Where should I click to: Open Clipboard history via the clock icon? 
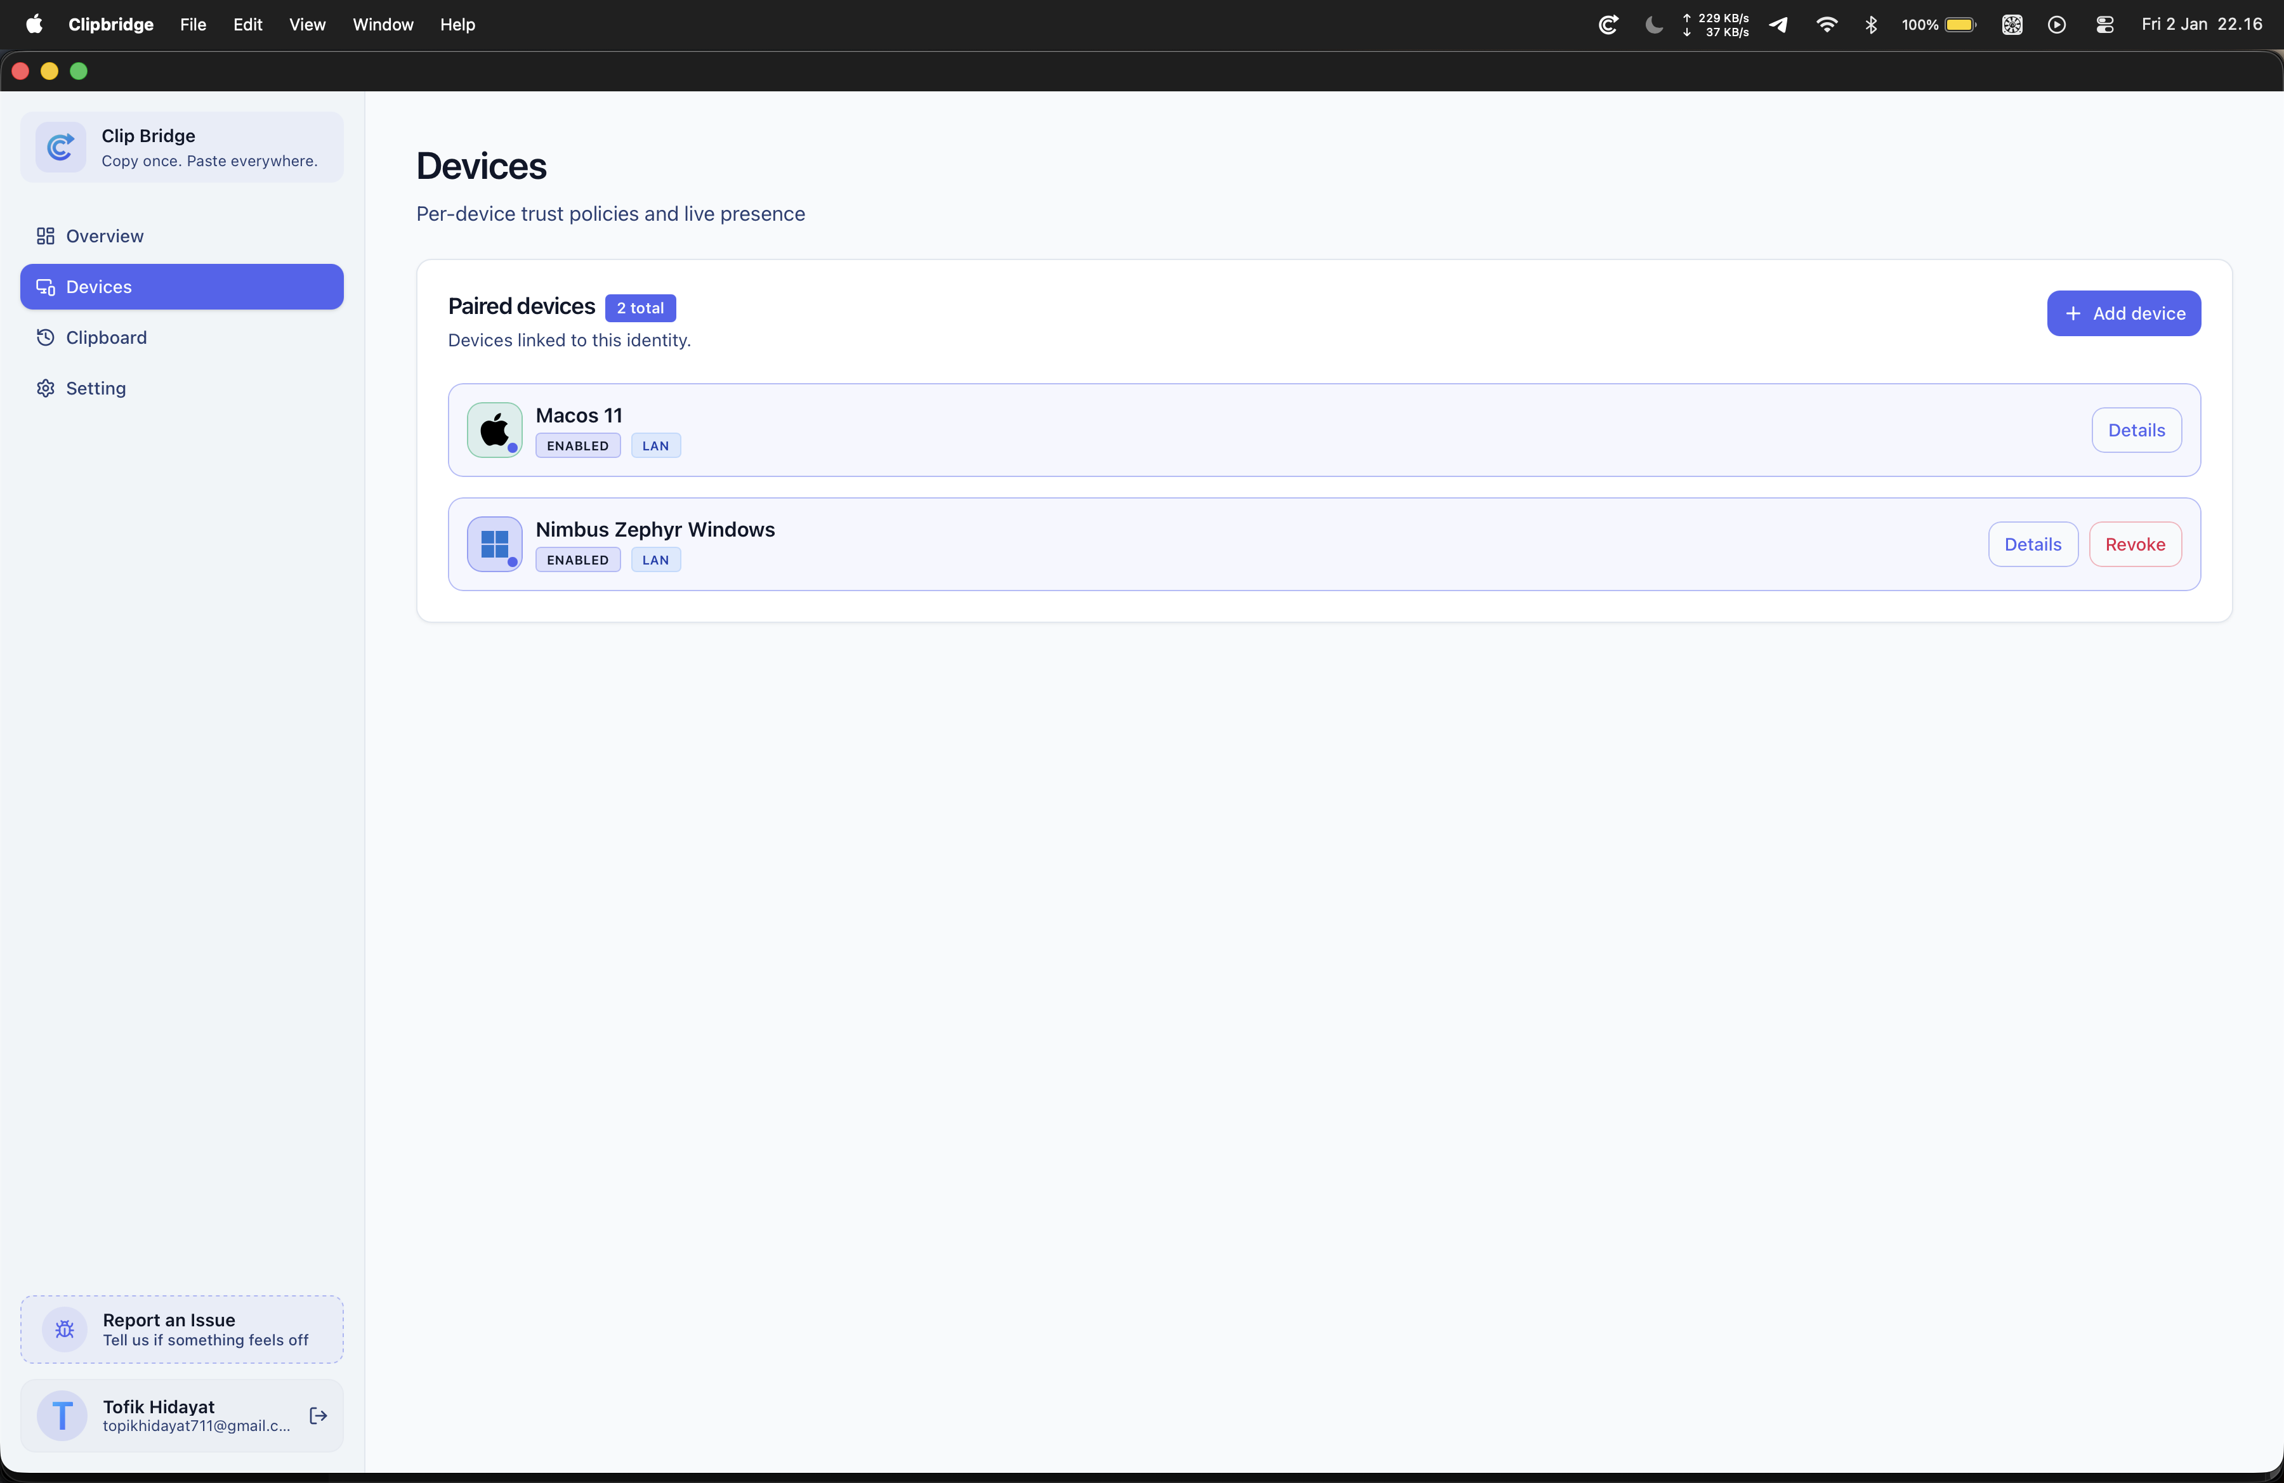[45, 337]
